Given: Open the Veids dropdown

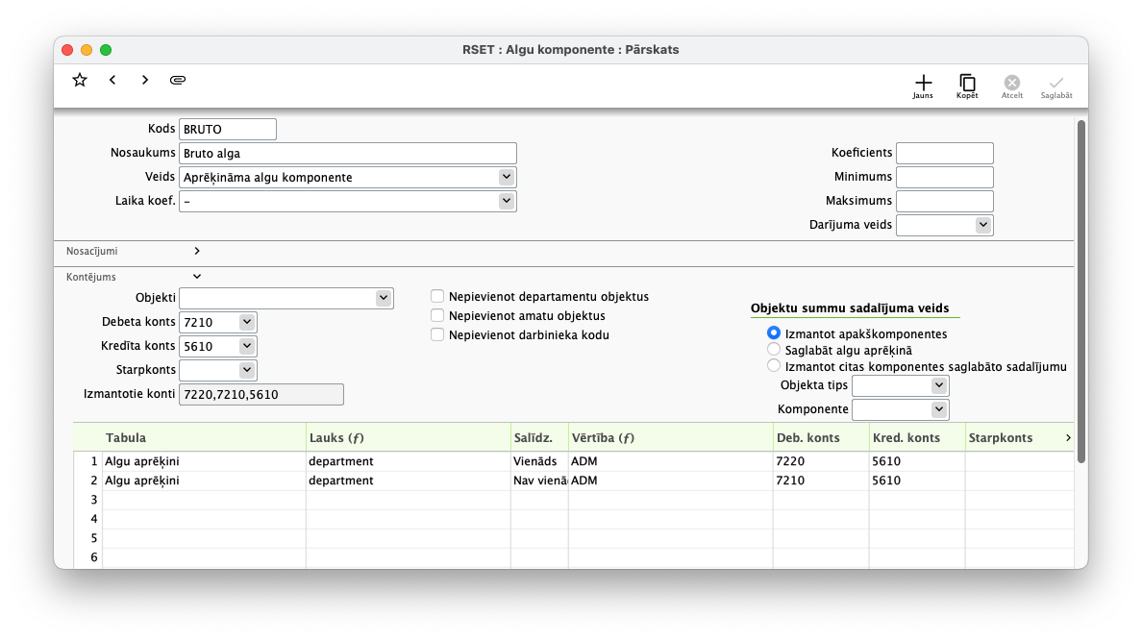Looking at the screenshot, I should point(506,178).
